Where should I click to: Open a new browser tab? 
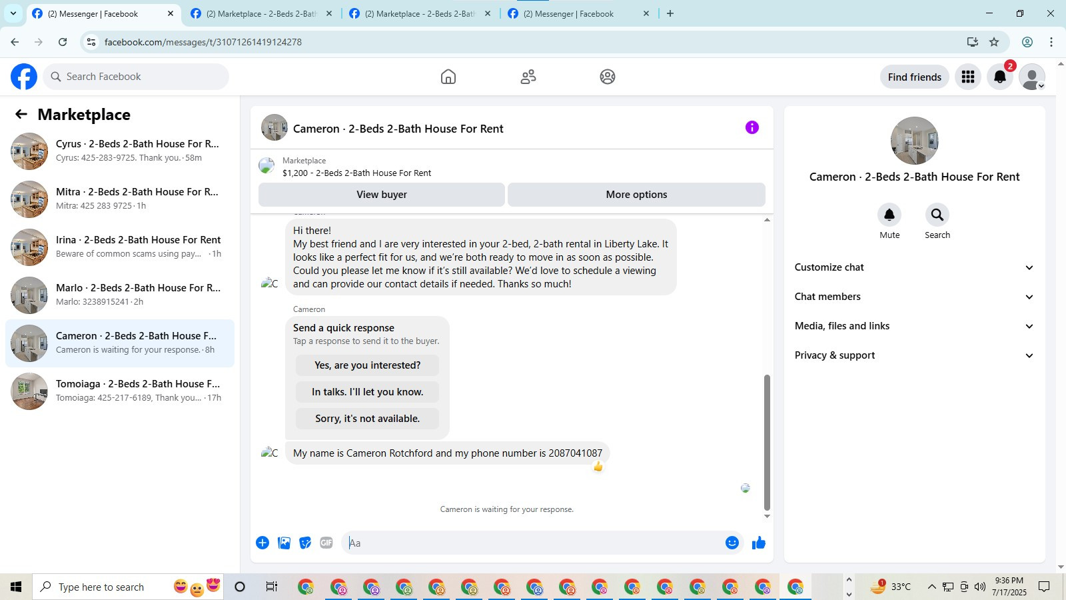tap(670, 13)
